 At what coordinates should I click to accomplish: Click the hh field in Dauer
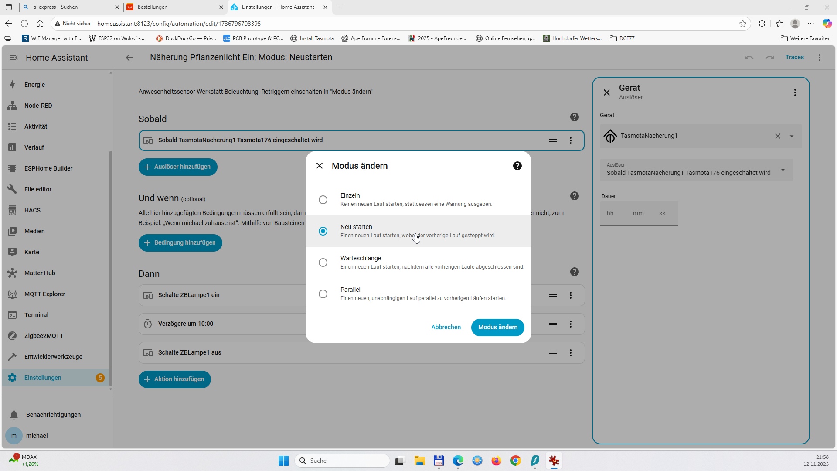pos(610,213)
